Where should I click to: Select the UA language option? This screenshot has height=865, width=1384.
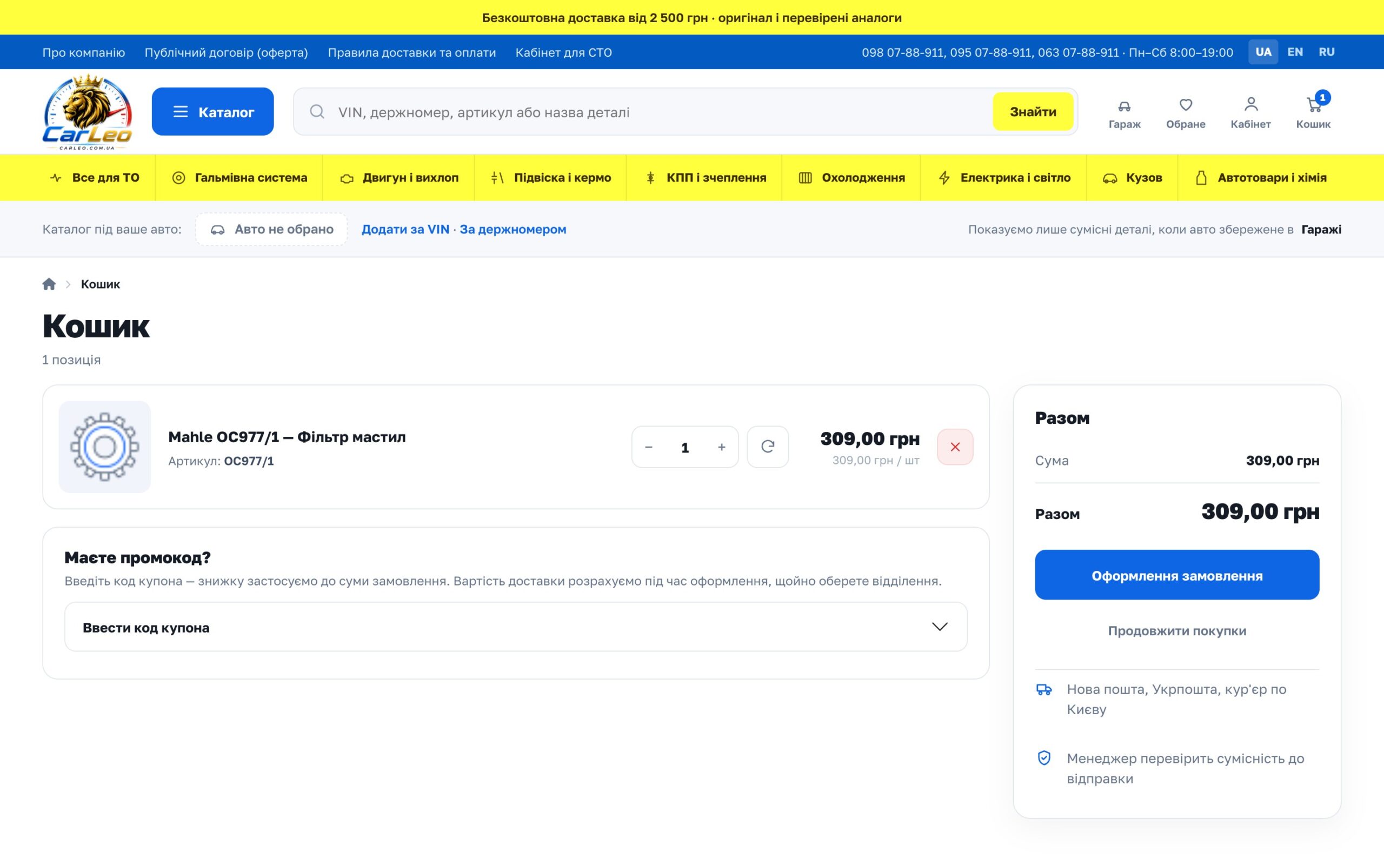click(1263, 52)
